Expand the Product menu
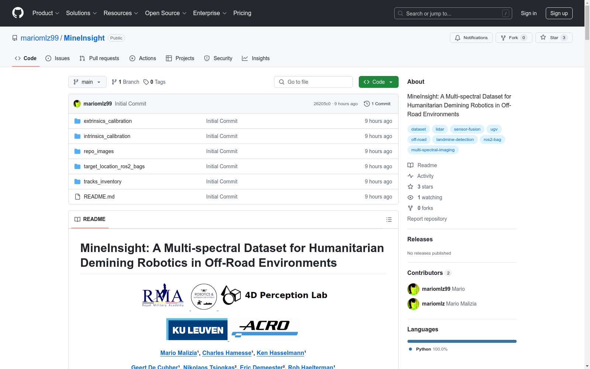This screenshot has height=369, width=590. [46, 13]
